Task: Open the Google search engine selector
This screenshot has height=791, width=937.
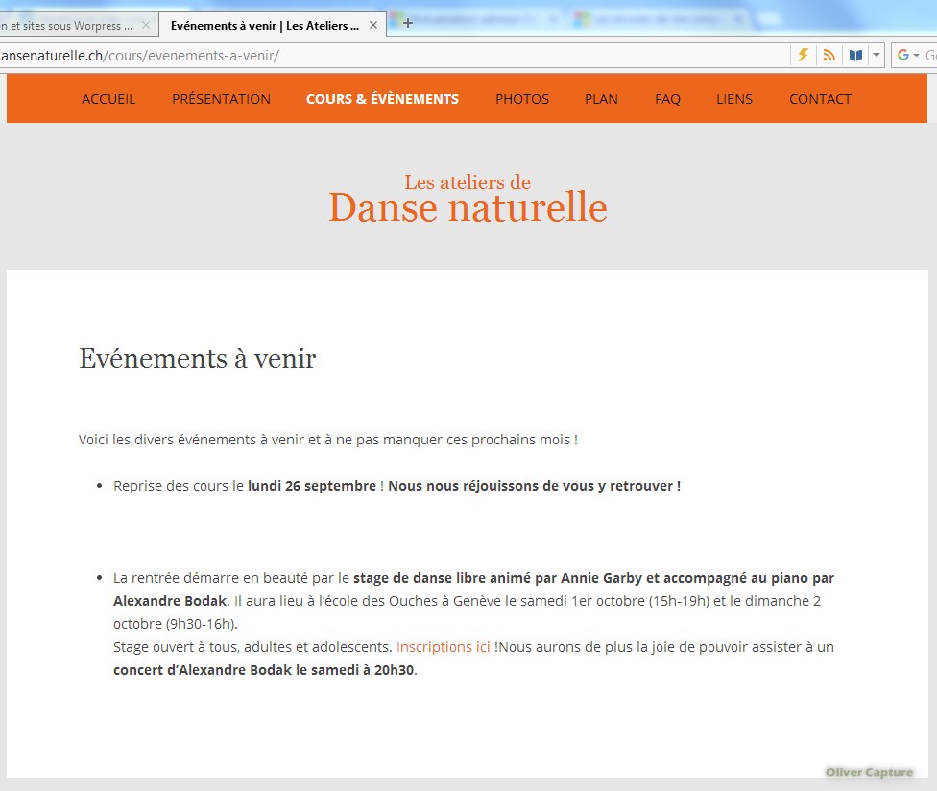Action: (908, 55)
